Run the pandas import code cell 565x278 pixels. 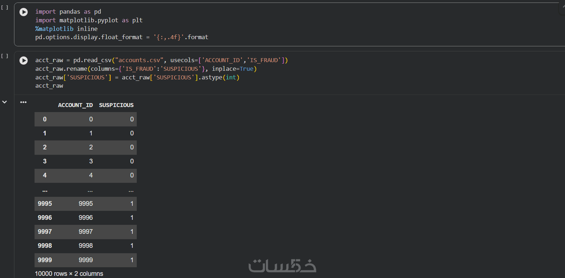click(x=23, y=12)
